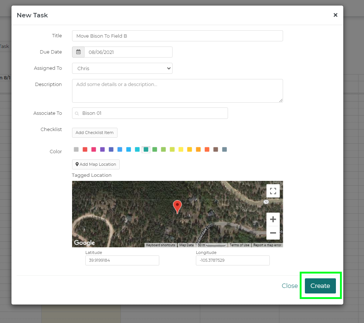
Task: Focus the Description text area
Action: coord(177,90)
